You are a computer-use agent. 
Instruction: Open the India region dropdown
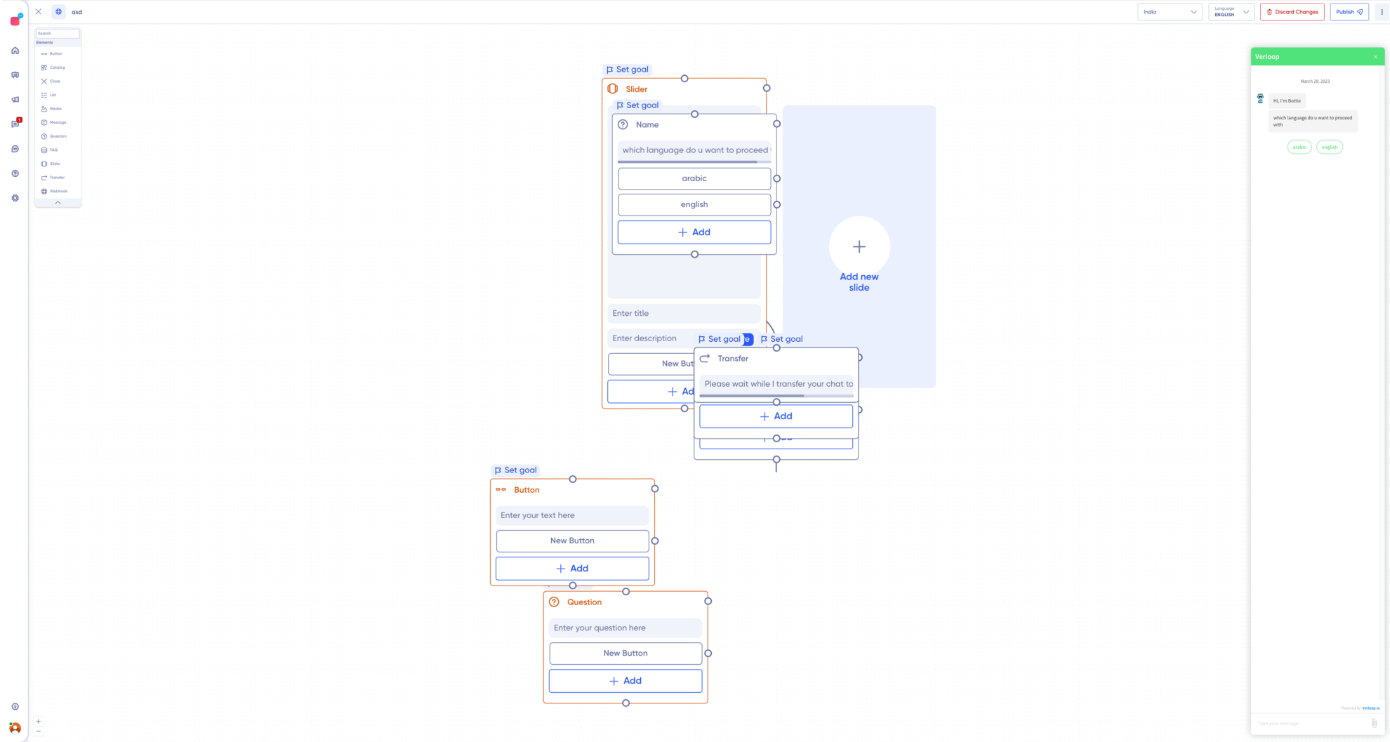click(1169, 12)
